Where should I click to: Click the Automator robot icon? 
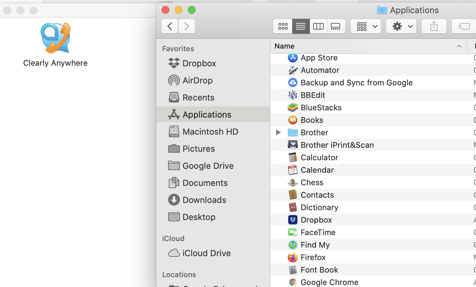tap(292, 70)
